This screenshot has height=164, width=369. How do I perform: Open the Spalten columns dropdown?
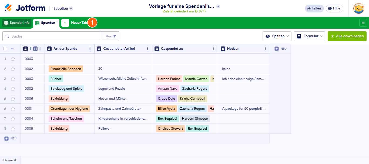click(x=277, y=36)
